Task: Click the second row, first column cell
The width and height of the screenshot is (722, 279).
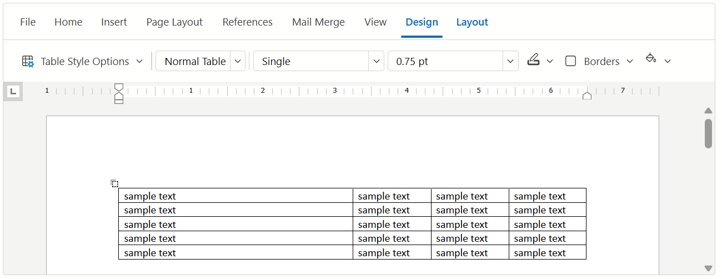Action: (x=235, y=210)
